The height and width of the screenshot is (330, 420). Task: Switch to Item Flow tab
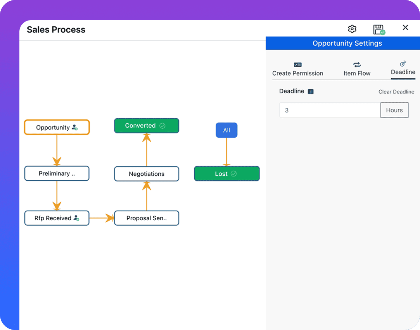click(357, 69)
